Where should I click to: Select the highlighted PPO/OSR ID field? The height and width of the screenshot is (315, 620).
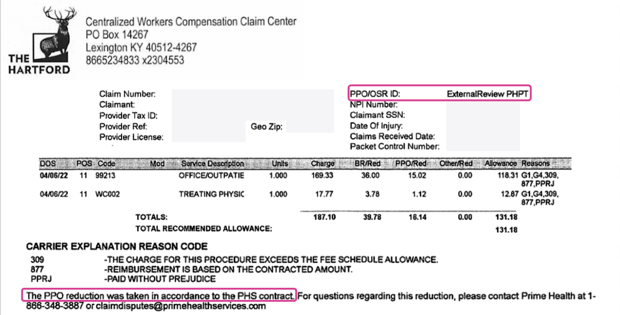[x=439, y=94]
